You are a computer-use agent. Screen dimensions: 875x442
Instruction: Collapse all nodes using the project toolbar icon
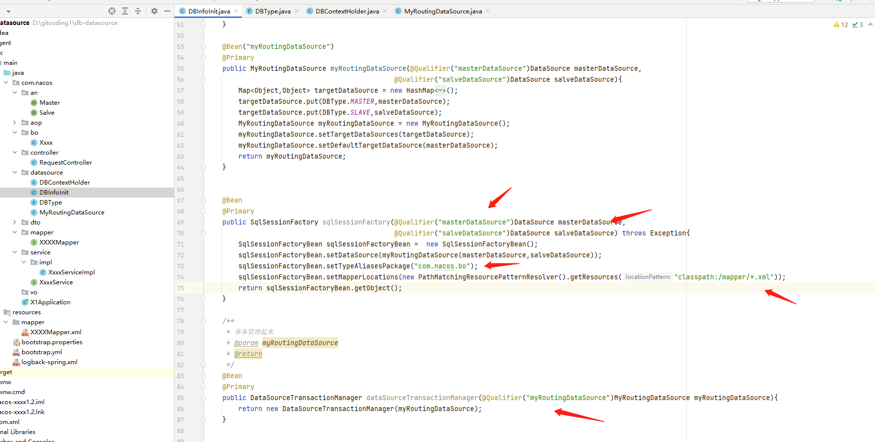(138, 11)
